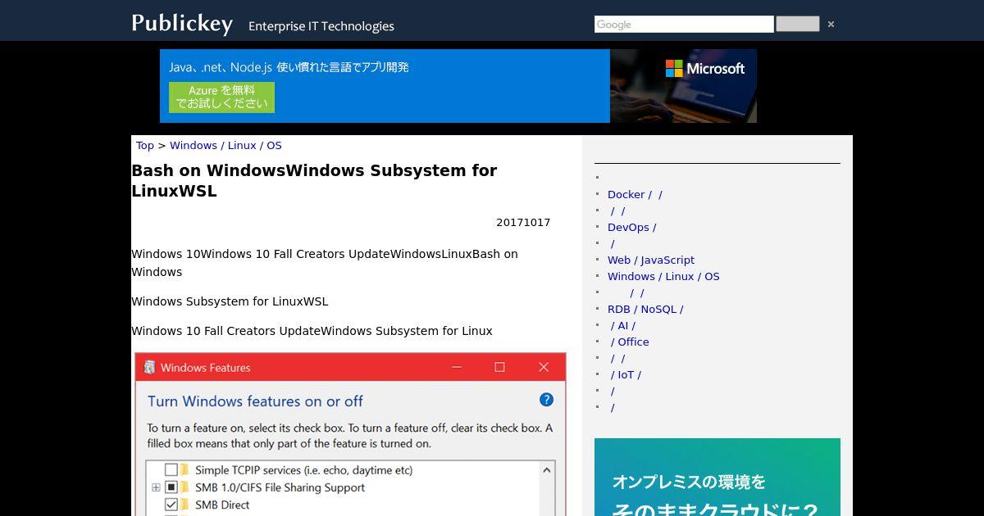984x516 pixels.
Task: Check the Simple TCPIP services checkbox
Action: pyautogui.click(x=171, y=470)
